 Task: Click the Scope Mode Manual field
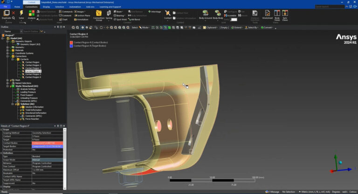click(47, 160)
